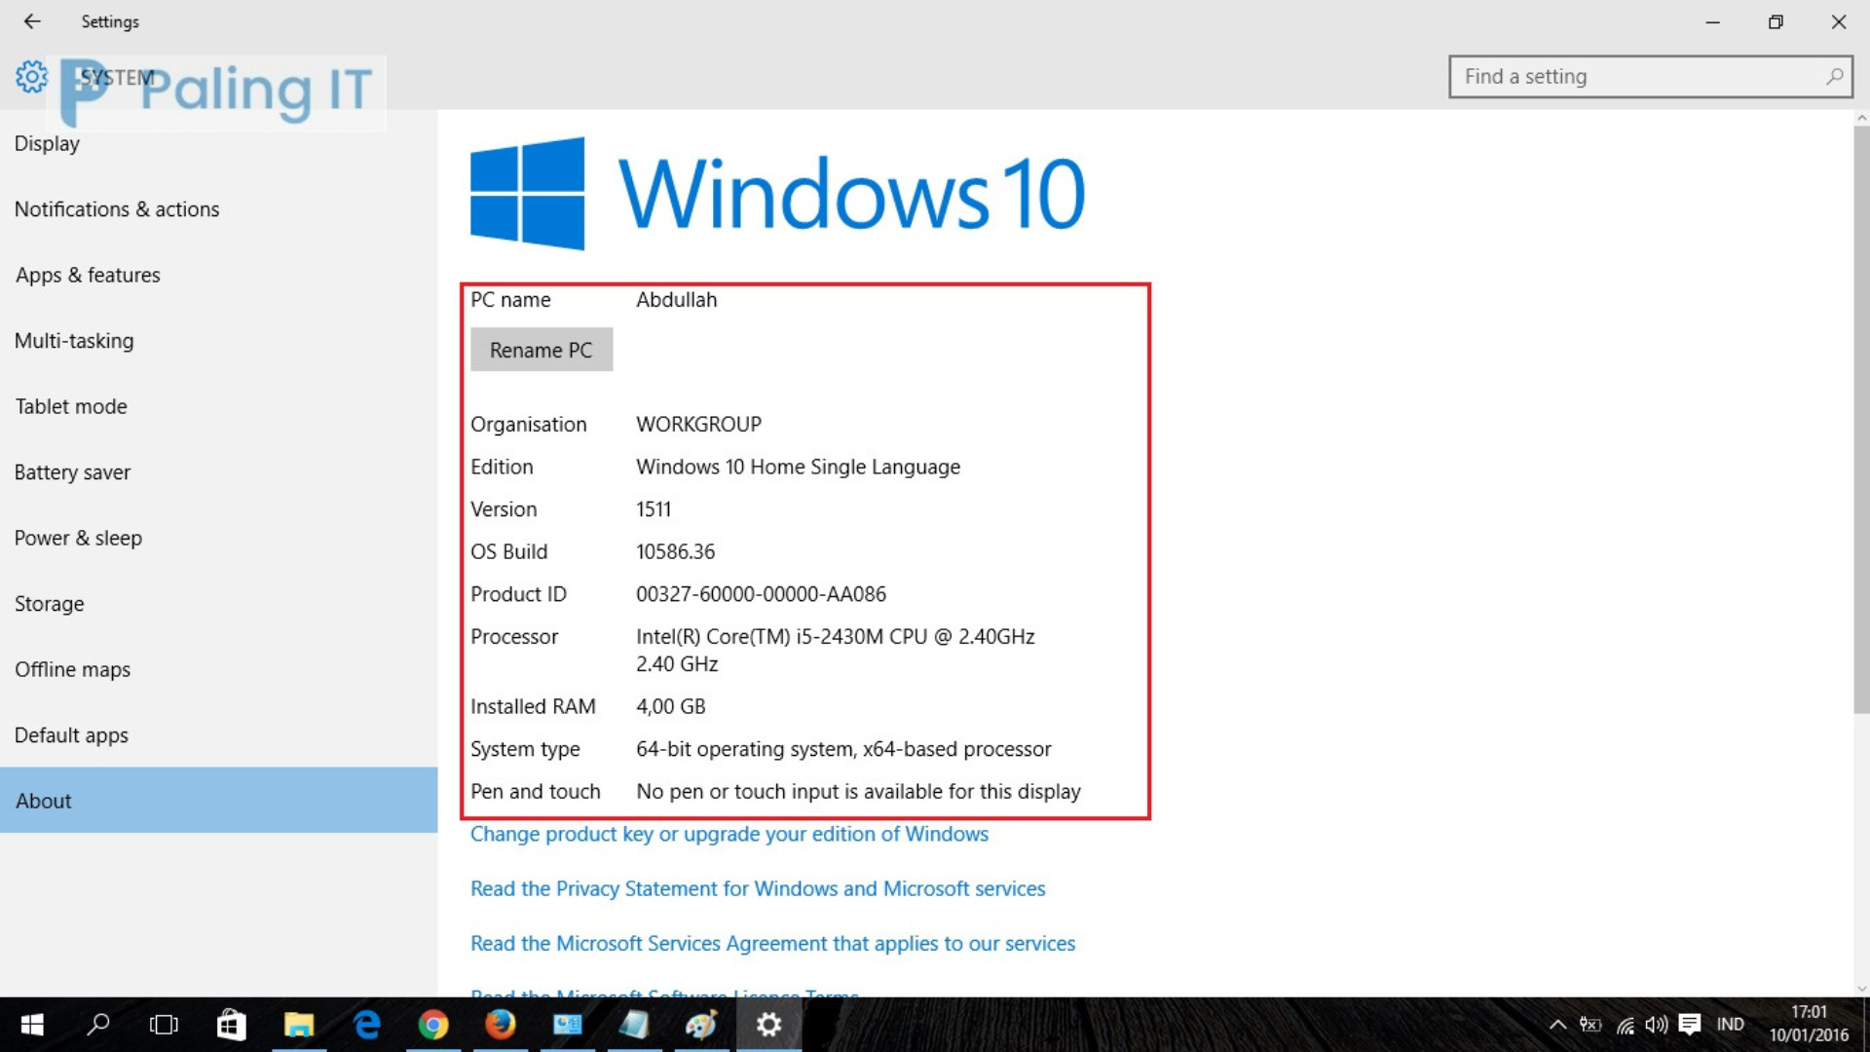This screenshot has width=1870, height=1052.
Task: Open Offline maps settings
Action: coord(218,669)
